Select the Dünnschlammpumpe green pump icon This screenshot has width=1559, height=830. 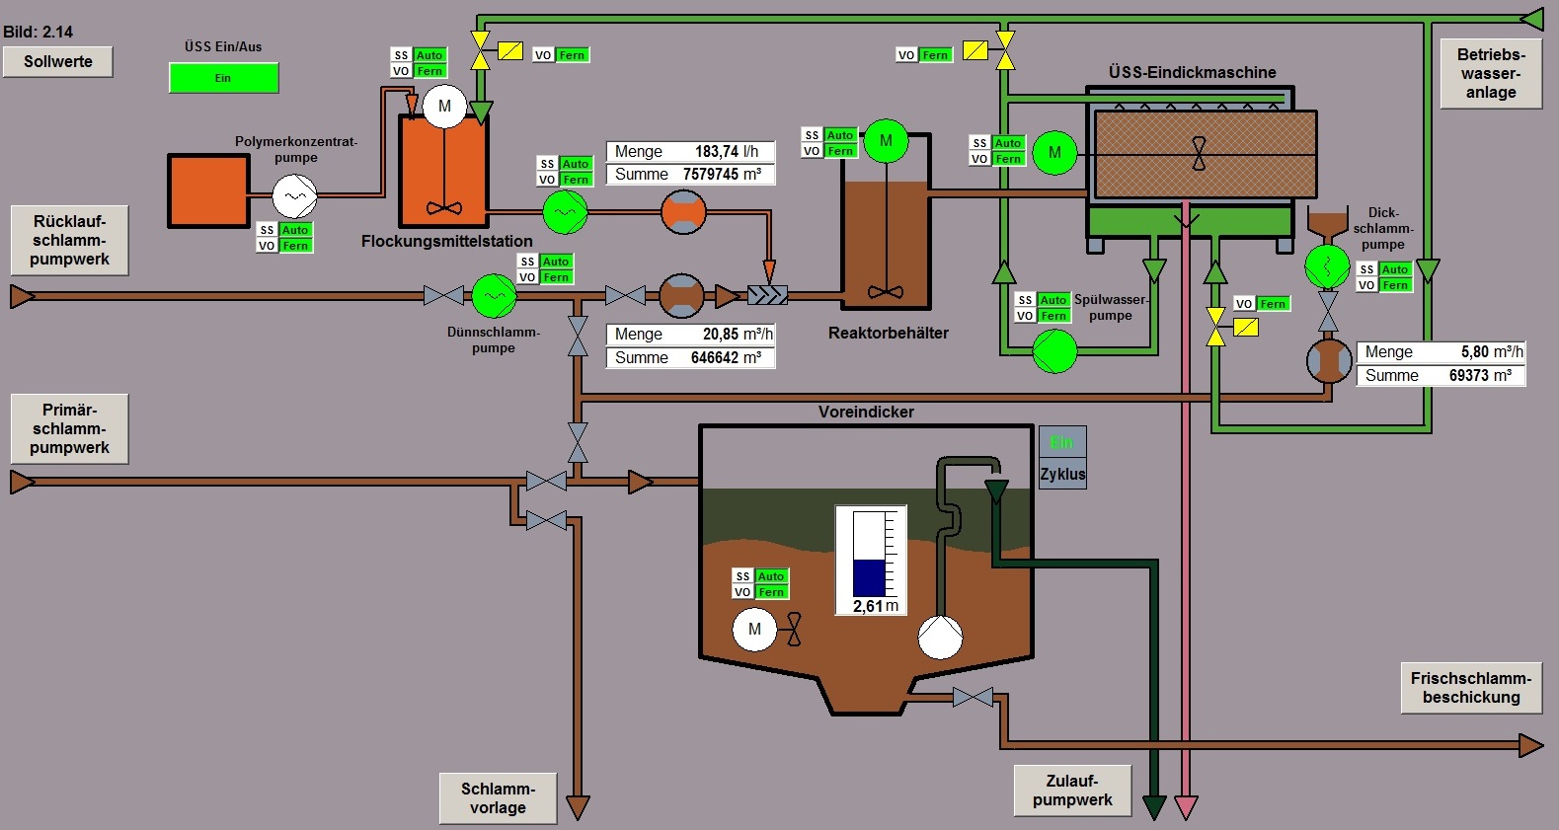pyautogui.click(x=494, y=295)
